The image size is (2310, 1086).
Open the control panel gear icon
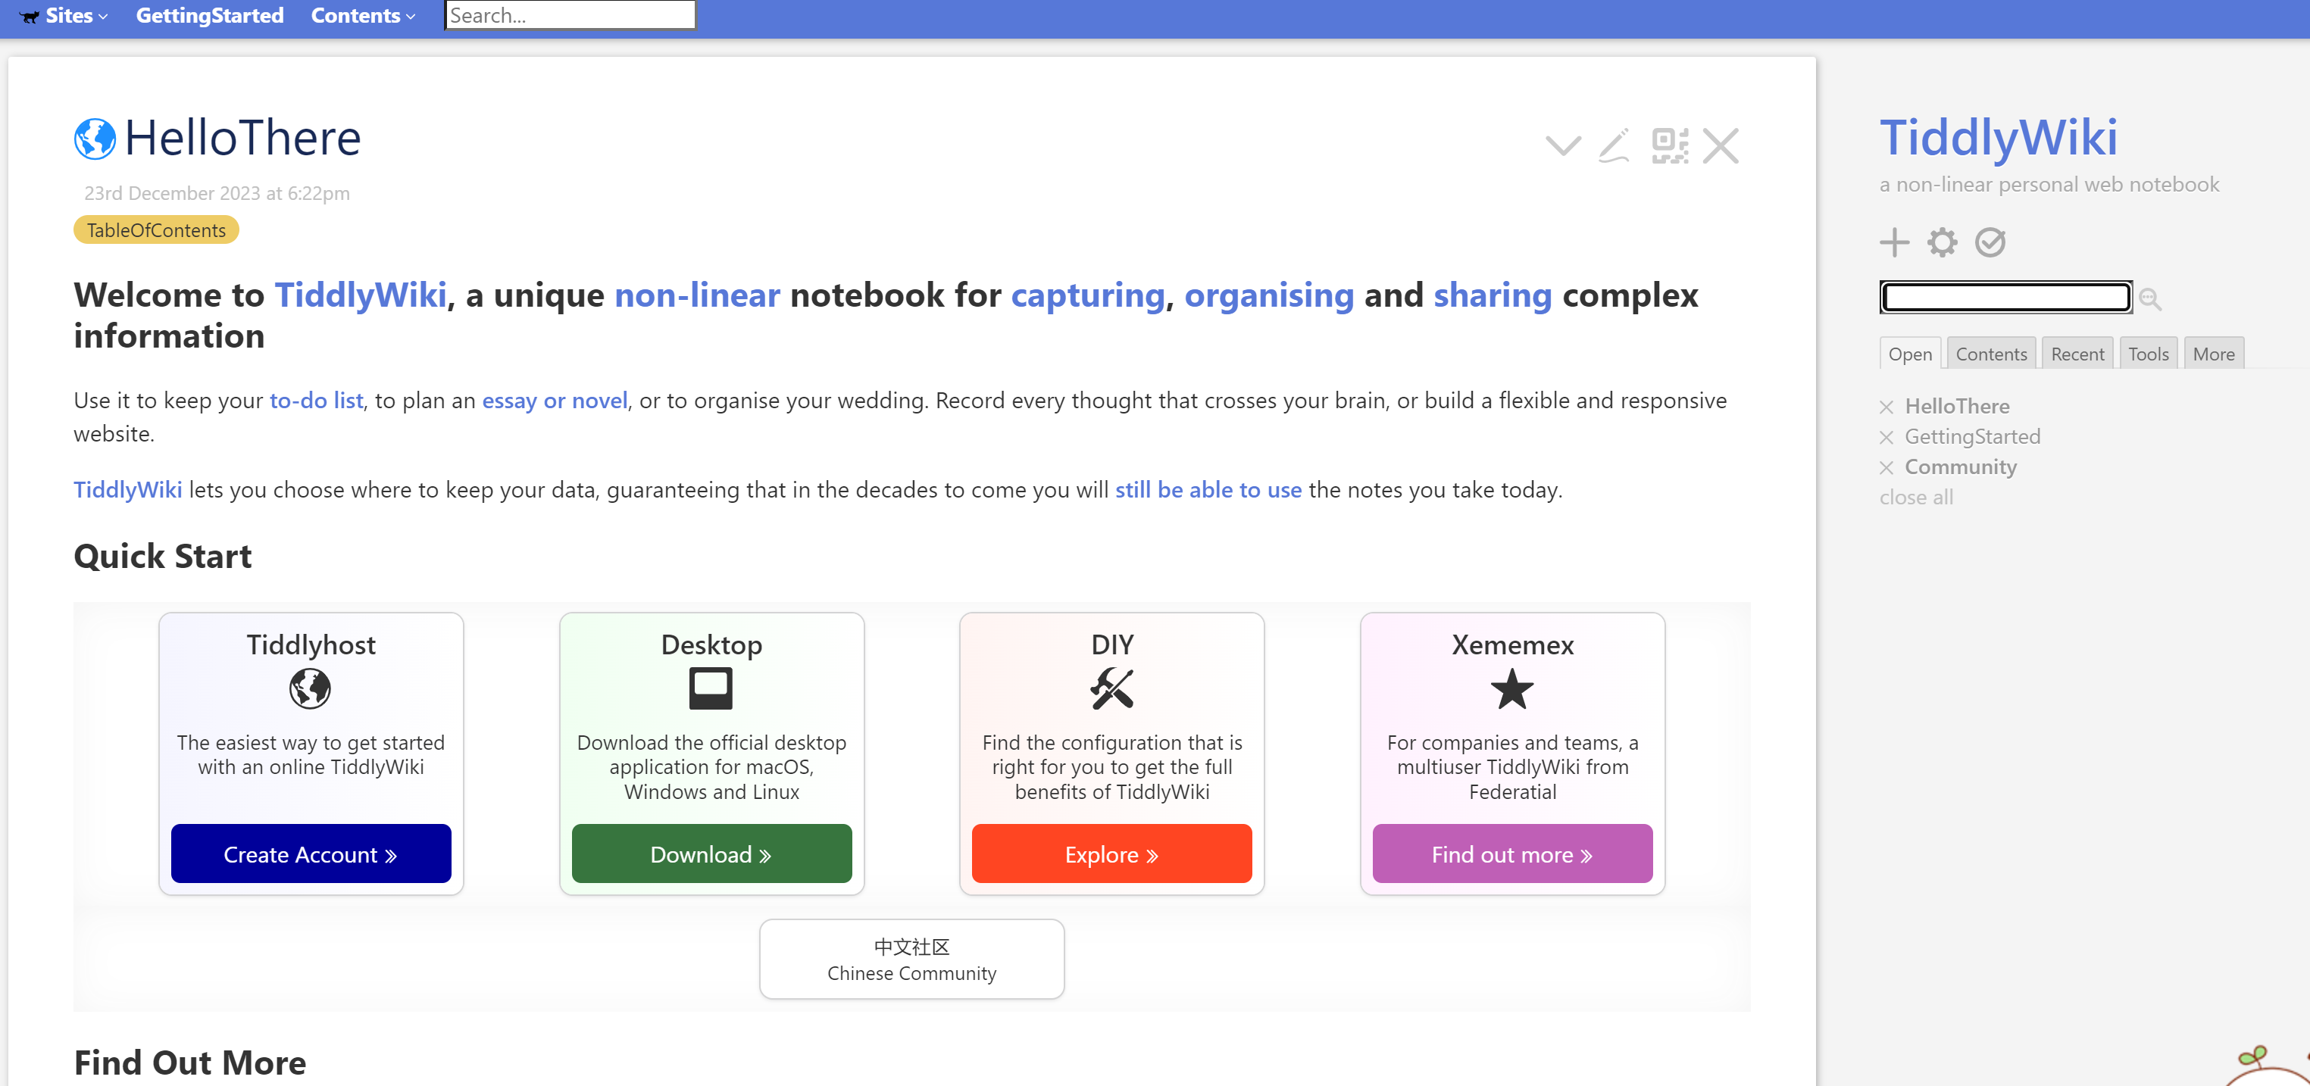pos(1943,242)
